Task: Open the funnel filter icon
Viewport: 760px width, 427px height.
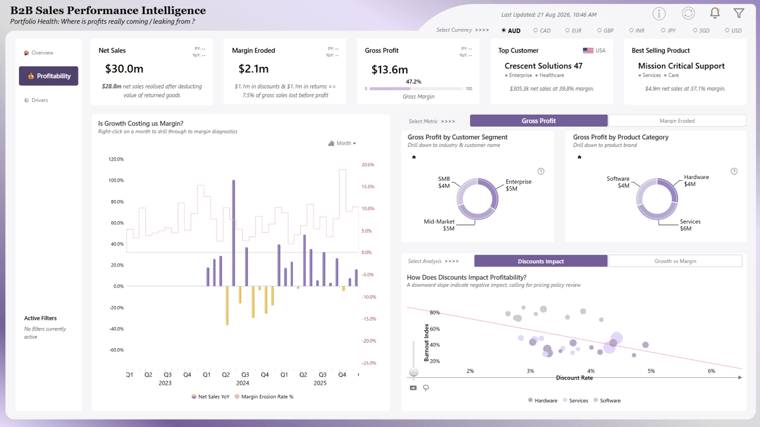Action: 739,13
